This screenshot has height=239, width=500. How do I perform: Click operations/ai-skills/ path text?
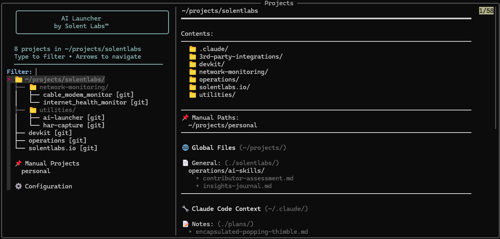[x=226, y=171]
